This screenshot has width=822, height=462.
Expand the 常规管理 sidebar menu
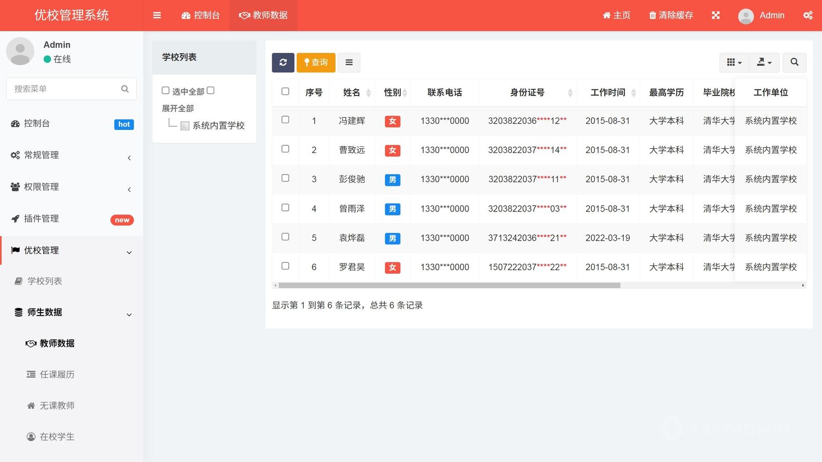click(71, 155)
